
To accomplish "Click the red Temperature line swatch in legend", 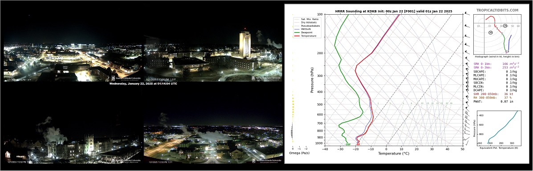I will 297,36.
